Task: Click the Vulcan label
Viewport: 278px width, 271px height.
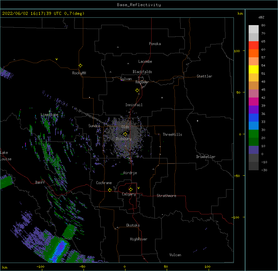Action: (175, 255)
